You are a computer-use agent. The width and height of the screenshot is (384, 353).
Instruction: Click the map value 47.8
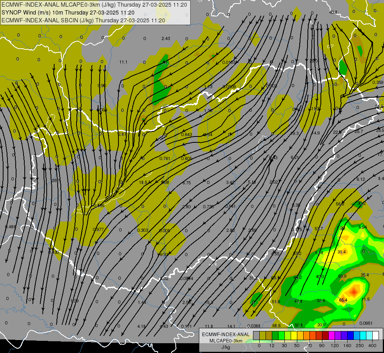298,301
